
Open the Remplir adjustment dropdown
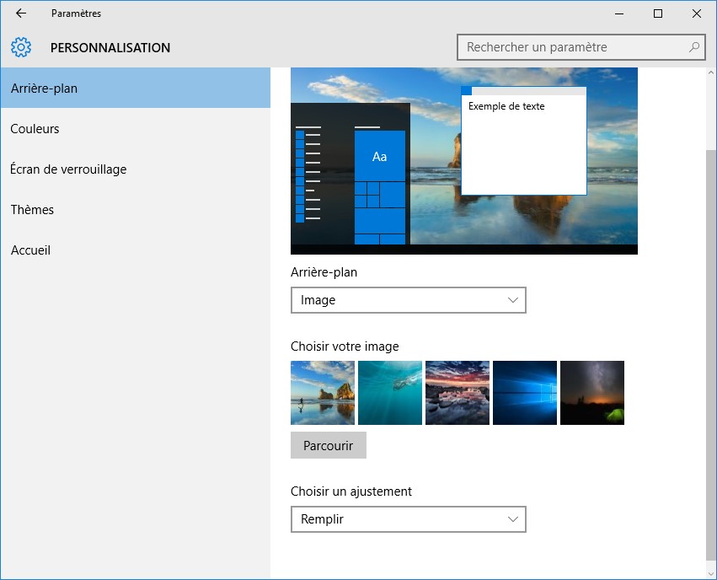[409, 519]
